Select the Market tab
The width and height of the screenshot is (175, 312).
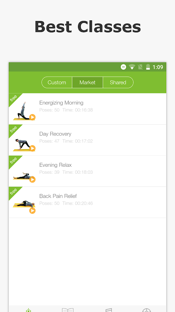pyautogui.click(x=87, y=82)
